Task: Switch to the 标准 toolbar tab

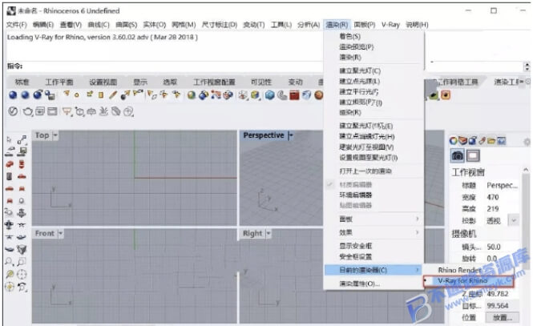Action: tap(22, 82)
